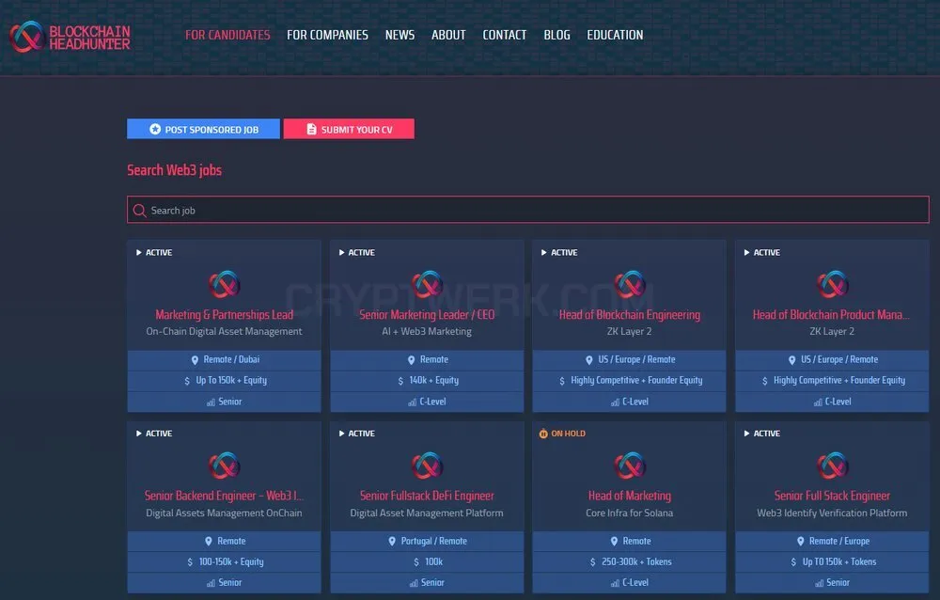Click '140k + Equity' salary text
940x600 pixels.
(434, 380)
